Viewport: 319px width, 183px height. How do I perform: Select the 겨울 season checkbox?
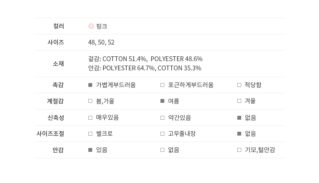(239, 101)
